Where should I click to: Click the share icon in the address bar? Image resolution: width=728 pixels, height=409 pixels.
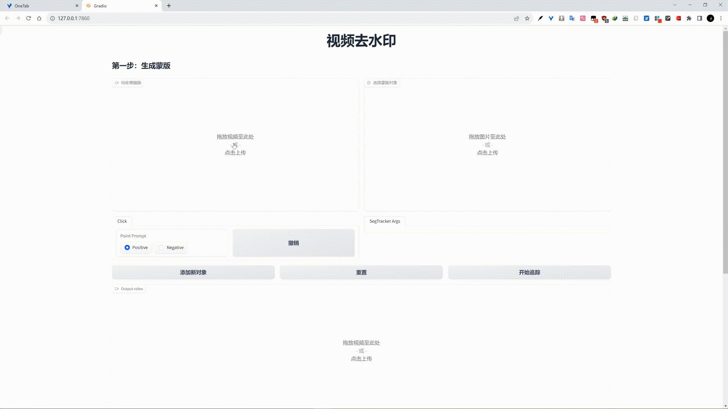516,18
